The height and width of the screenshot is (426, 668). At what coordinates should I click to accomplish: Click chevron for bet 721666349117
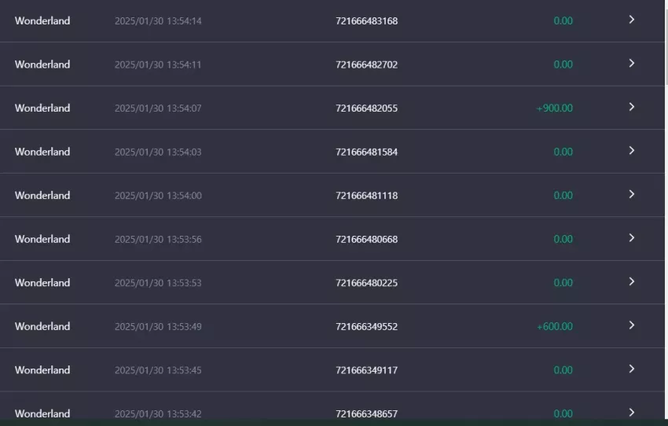632,369
